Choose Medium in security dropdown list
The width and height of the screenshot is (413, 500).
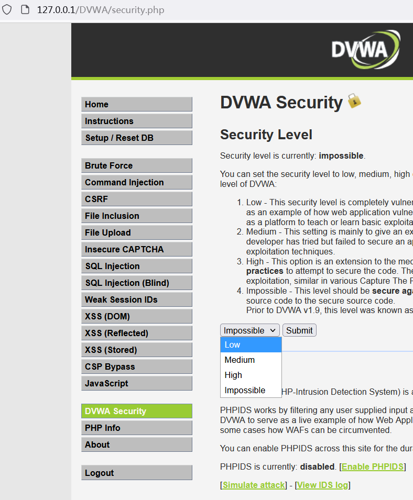pyautogui.click(x=251, y=360)
